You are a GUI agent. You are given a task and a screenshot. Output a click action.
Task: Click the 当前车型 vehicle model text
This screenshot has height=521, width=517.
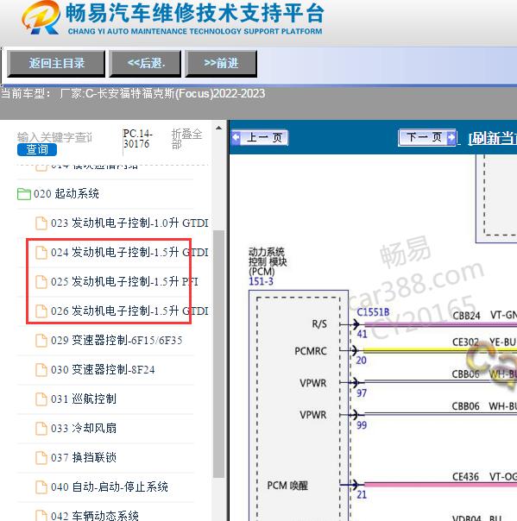(133, 94)
